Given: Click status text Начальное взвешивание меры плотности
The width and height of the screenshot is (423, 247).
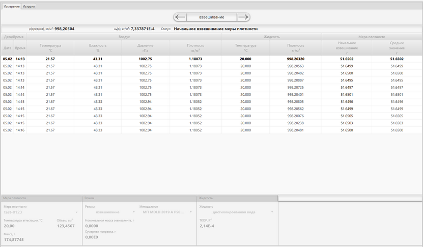Looking at the screenshot, I should (215, 29).
